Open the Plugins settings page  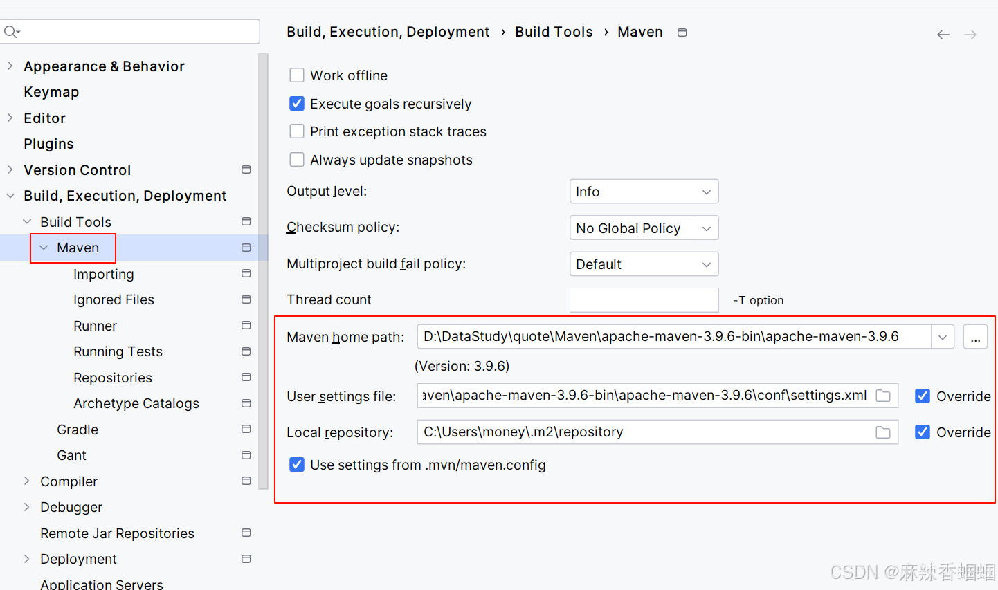[48, 144]
